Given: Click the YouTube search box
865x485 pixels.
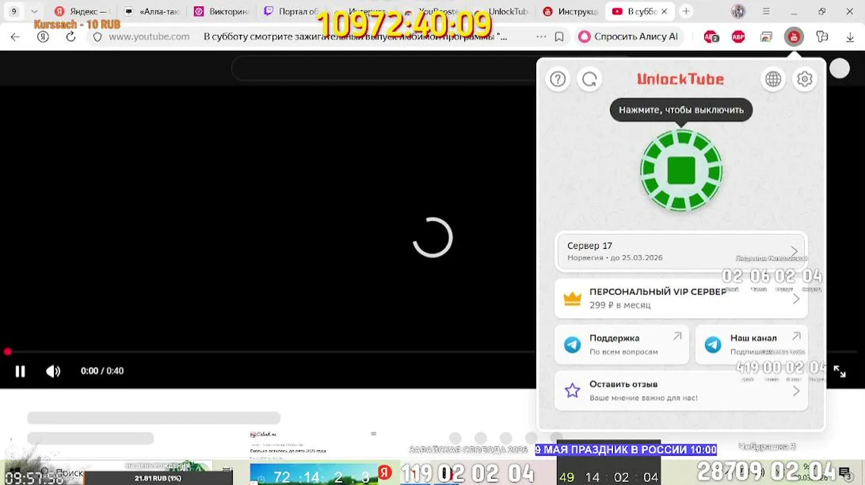Looking at the screenshot, I should pos(384,68).
